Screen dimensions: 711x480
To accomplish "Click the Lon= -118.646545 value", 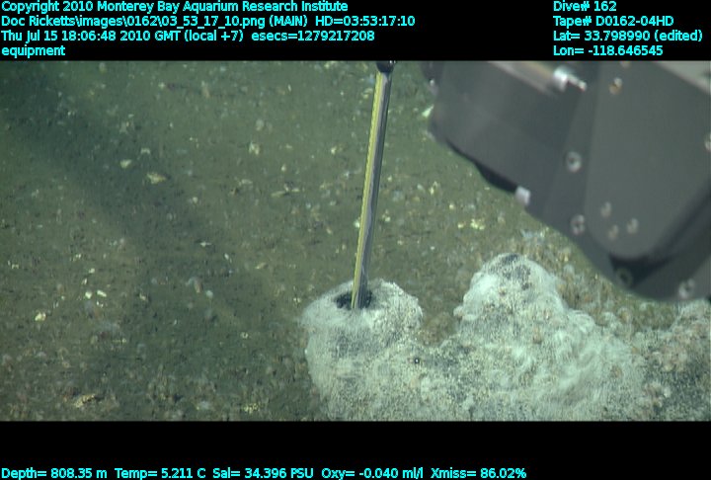I will point(607,50).
